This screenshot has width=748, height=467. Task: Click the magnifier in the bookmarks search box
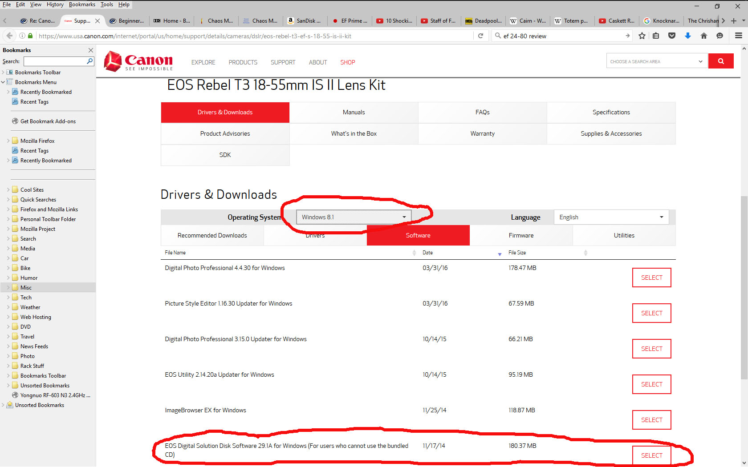90,61
